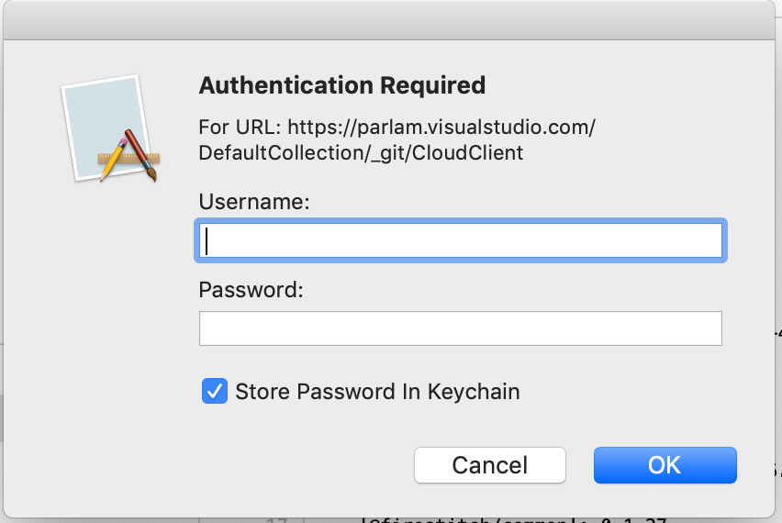The image size is (782, 523).
Task: Uncheck the Store Password In Keychain checkbox
Action: tap(215, 391)
